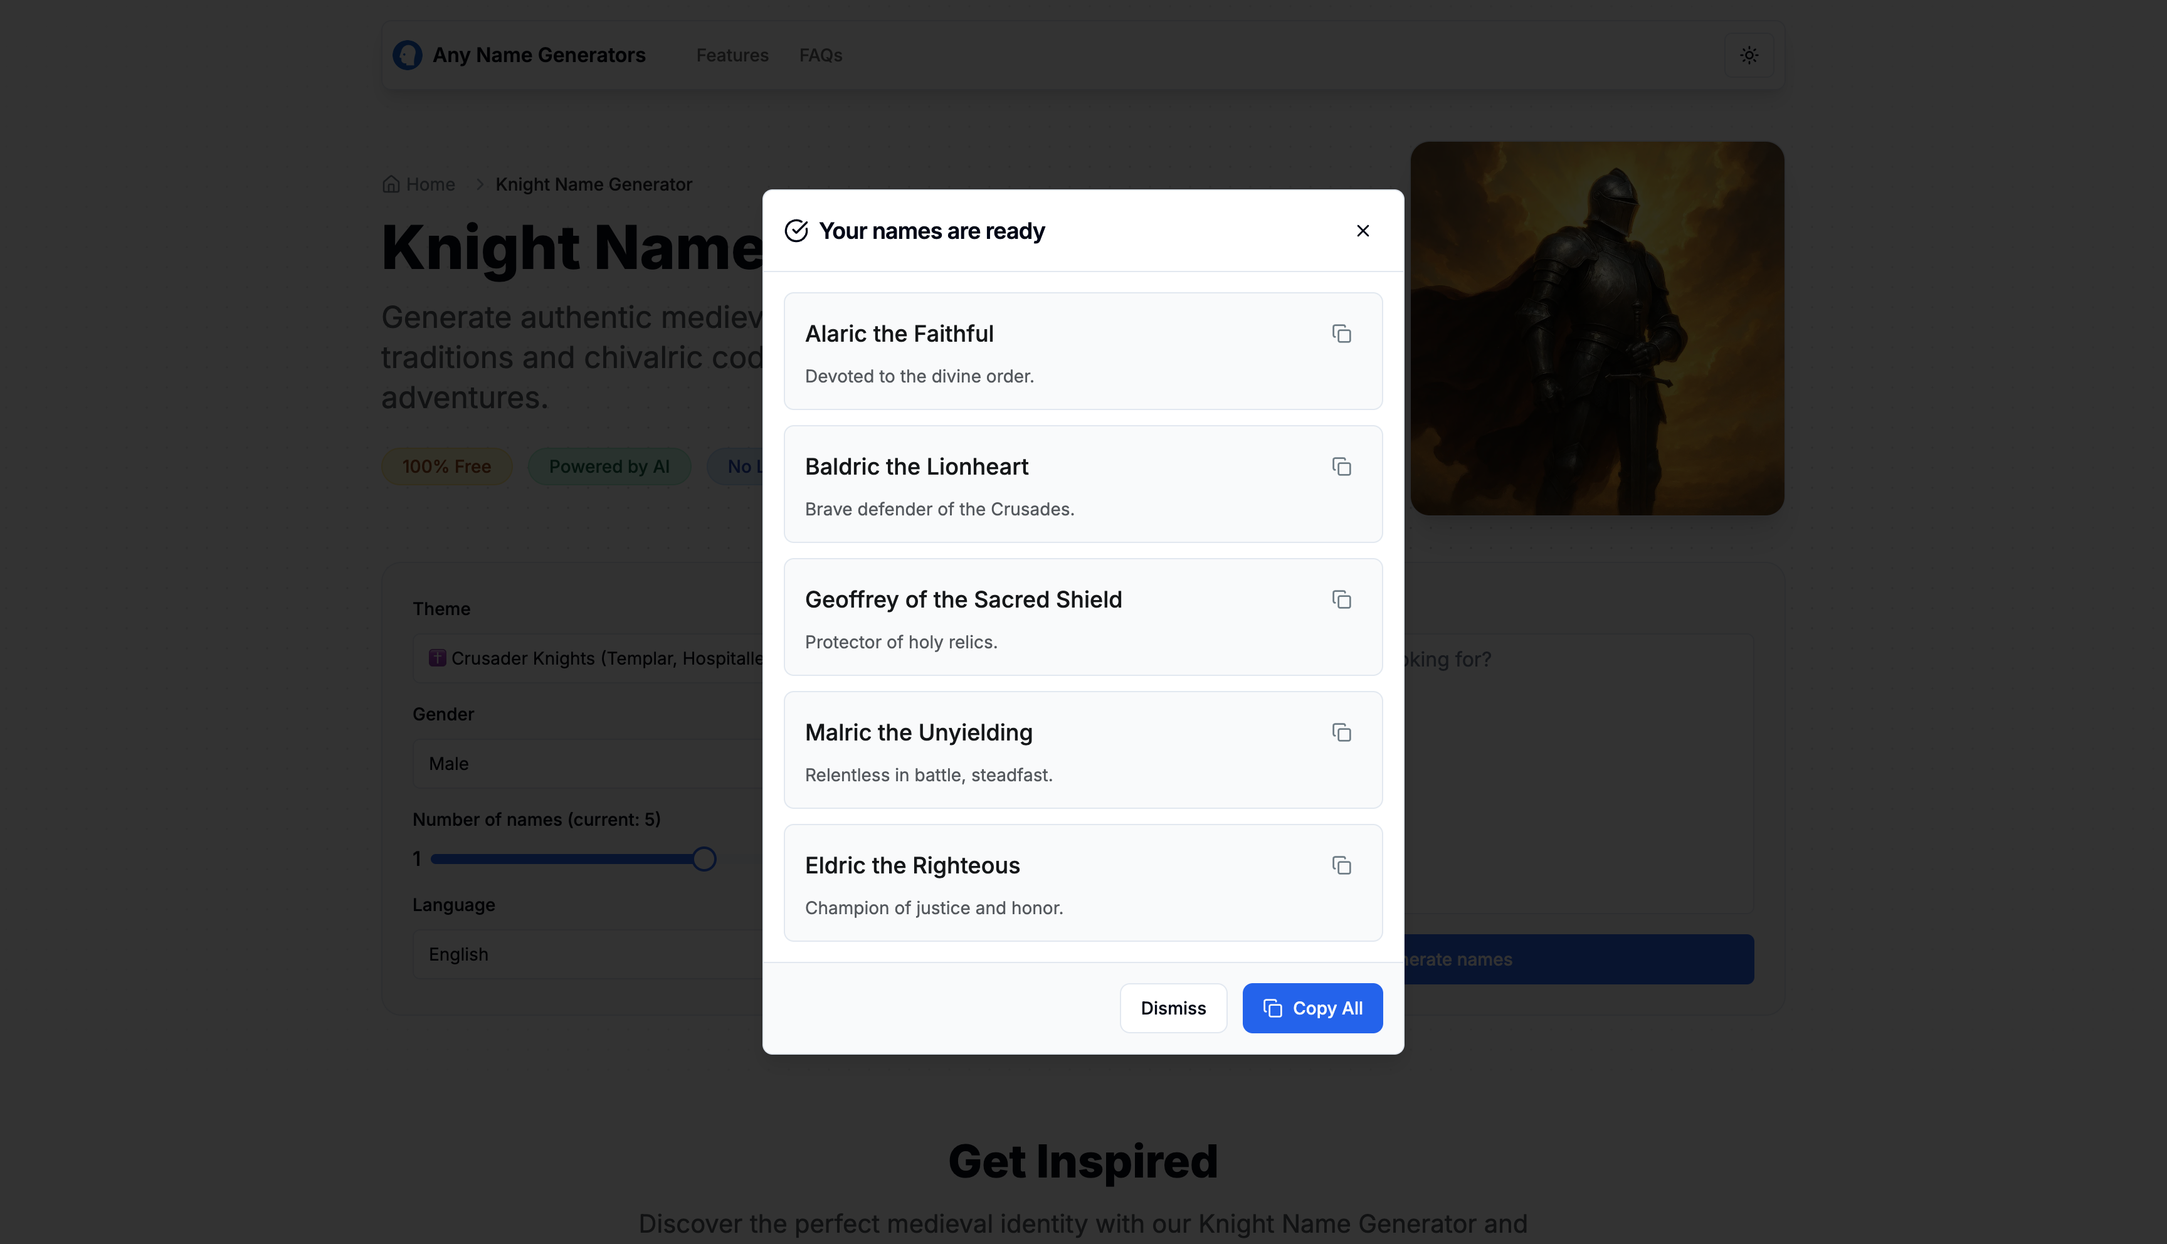Toggle the light/dark theme sun icon
The width and height of the screenshot is (2167, 1244).
coord(1749,55)
